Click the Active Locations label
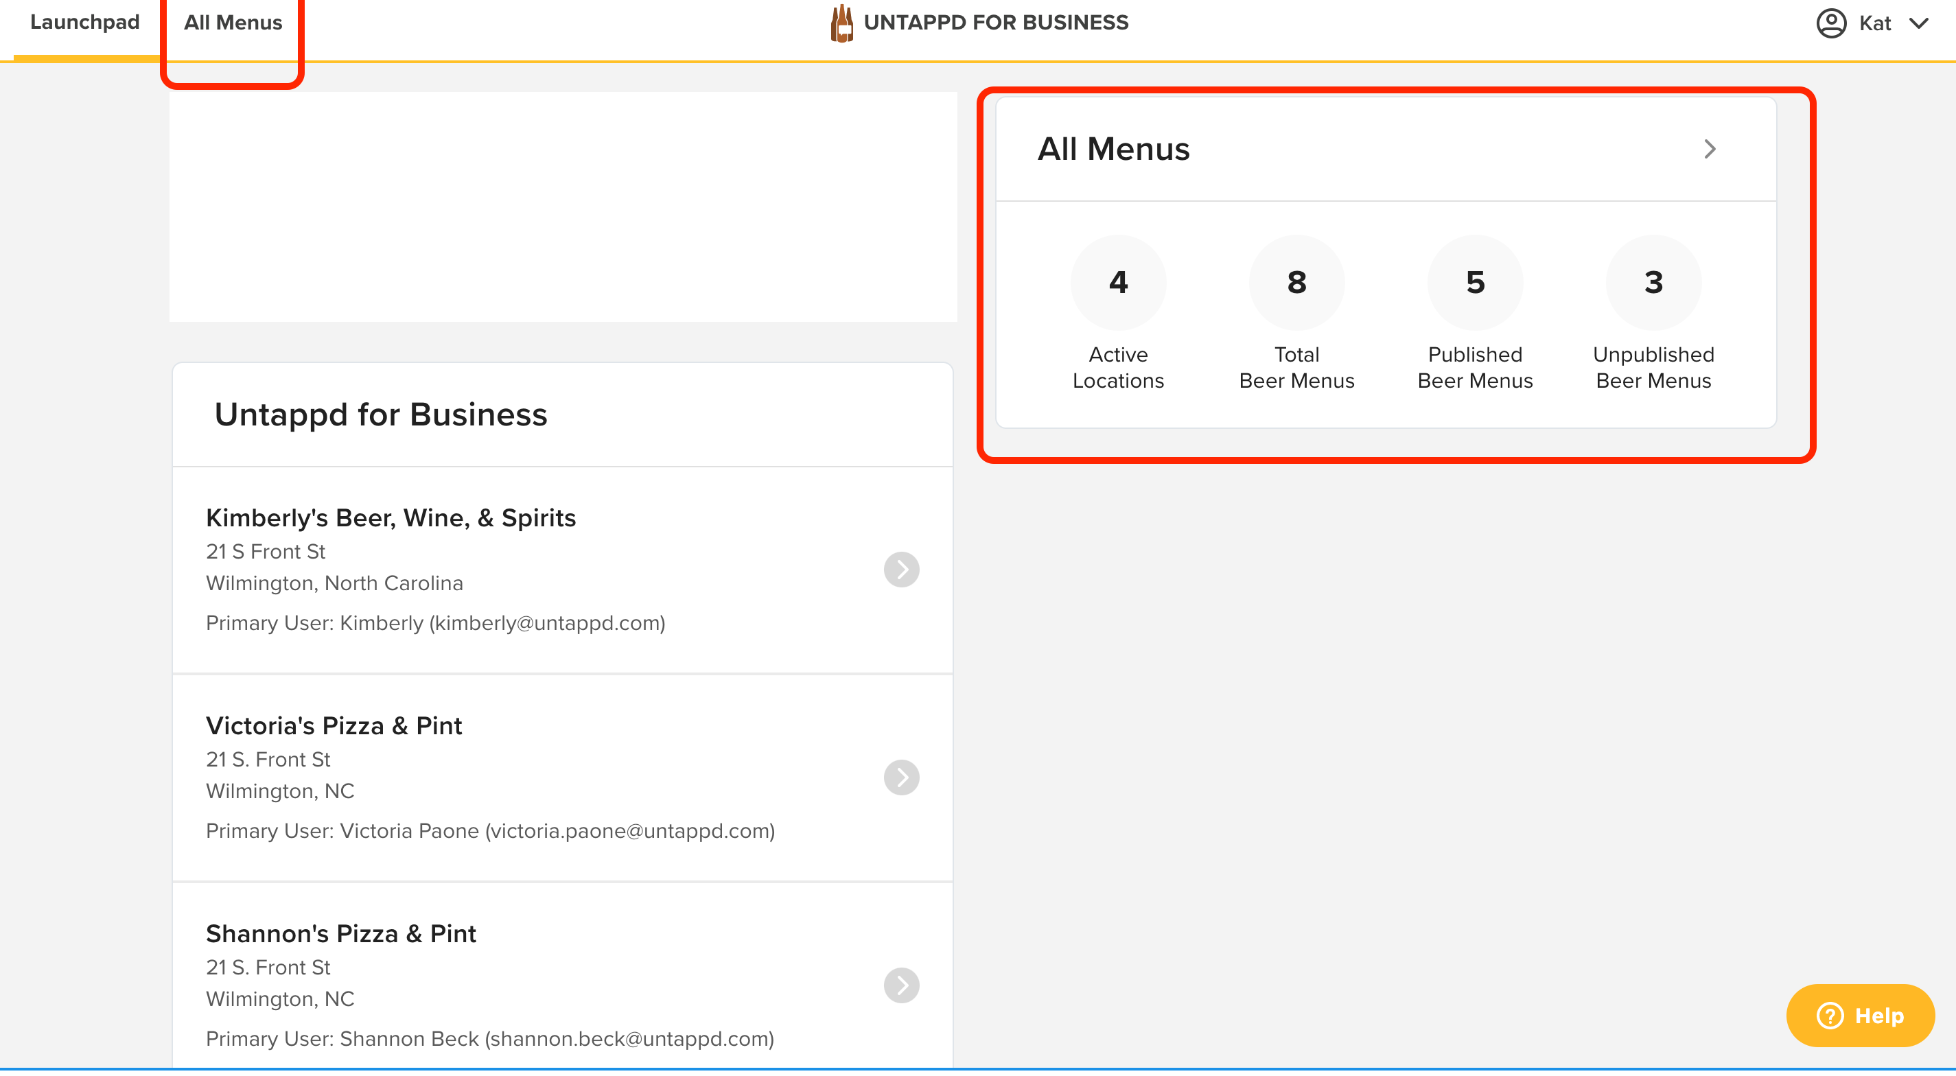Image resolution: width=1956 pixels, height=1076 pixels. [x=1119, y=368]
